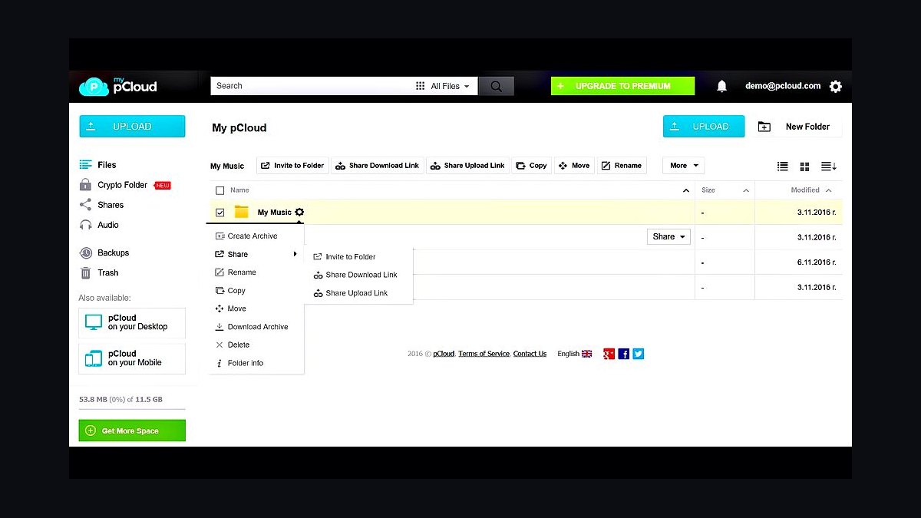Open the Contact Us link
921x518 pixels.
click(530, 354)
